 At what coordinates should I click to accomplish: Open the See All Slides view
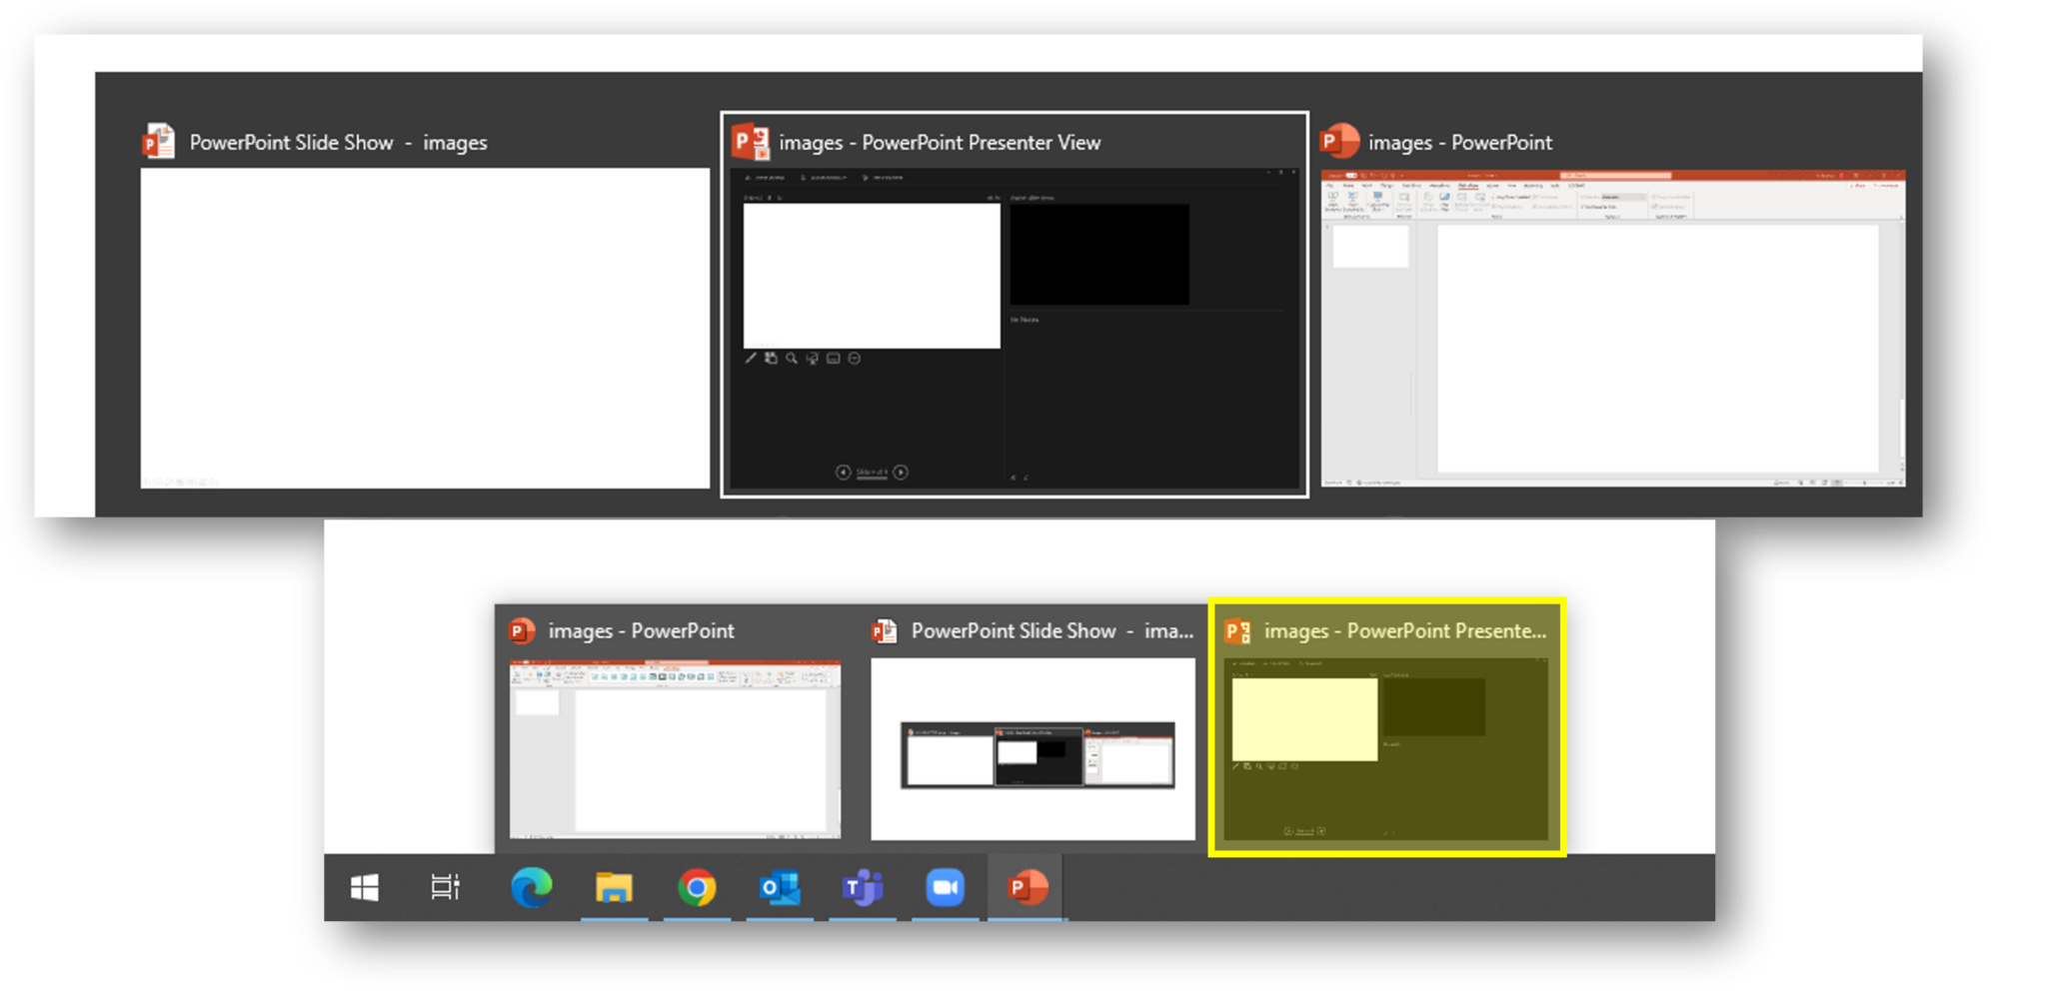click(772, 359)
